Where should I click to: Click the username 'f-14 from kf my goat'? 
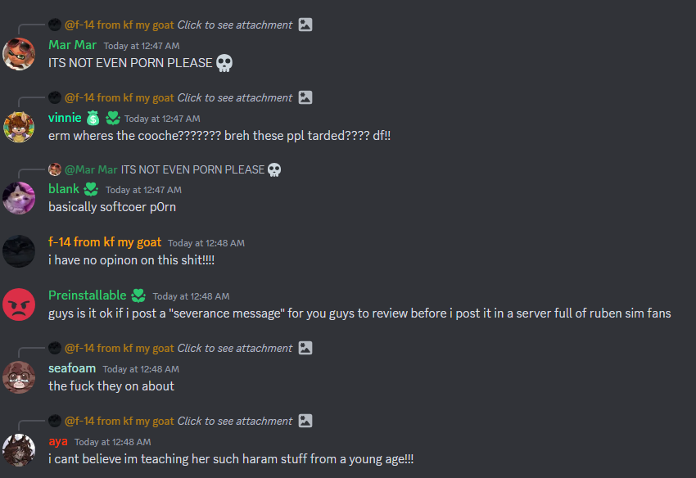105,242
